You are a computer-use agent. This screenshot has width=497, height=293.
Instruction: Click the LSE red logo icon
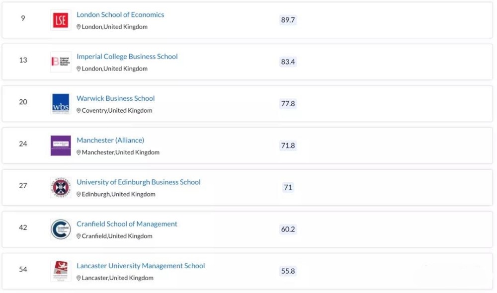point(61,20)
